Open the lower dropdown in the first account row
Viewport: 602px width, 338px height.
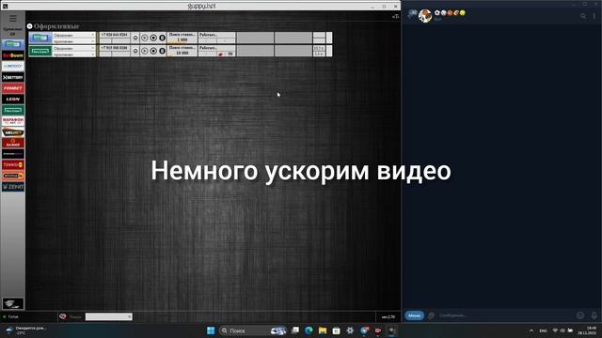coord(74,41)
